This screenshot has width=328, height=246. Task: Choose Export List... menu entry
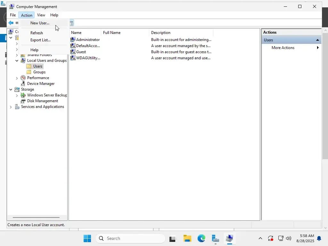(x=40, y=40)
